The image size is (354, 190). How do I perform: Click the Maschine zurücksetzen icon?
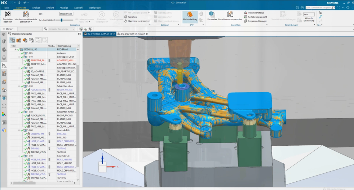(125, 21)
